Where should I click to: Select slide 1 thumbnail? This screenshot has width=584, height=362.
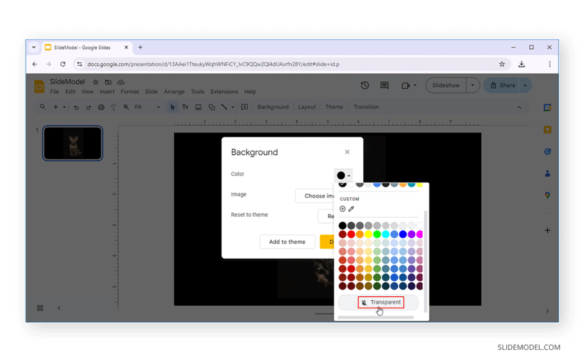pyautogui.click(x=72, y=144)
